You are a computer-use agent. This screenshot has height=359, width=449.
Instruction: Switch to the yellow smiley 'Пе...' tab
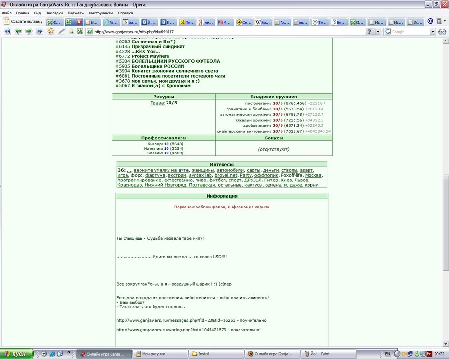pos(187,22)
